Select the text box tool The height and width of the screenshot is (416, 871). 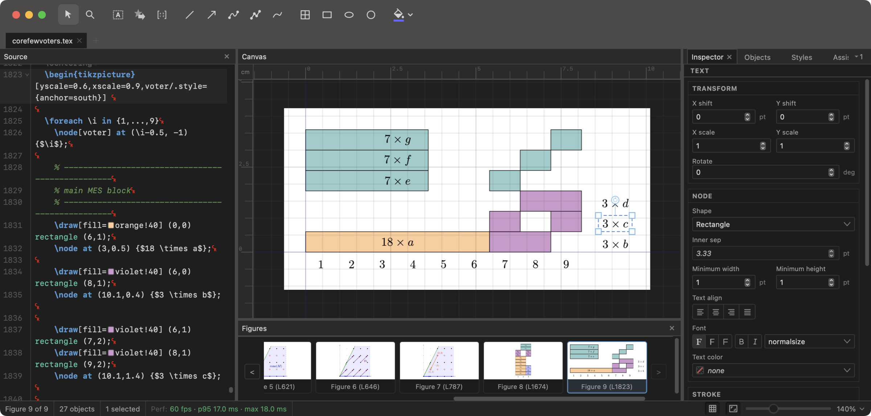click(x=118, y=14)
